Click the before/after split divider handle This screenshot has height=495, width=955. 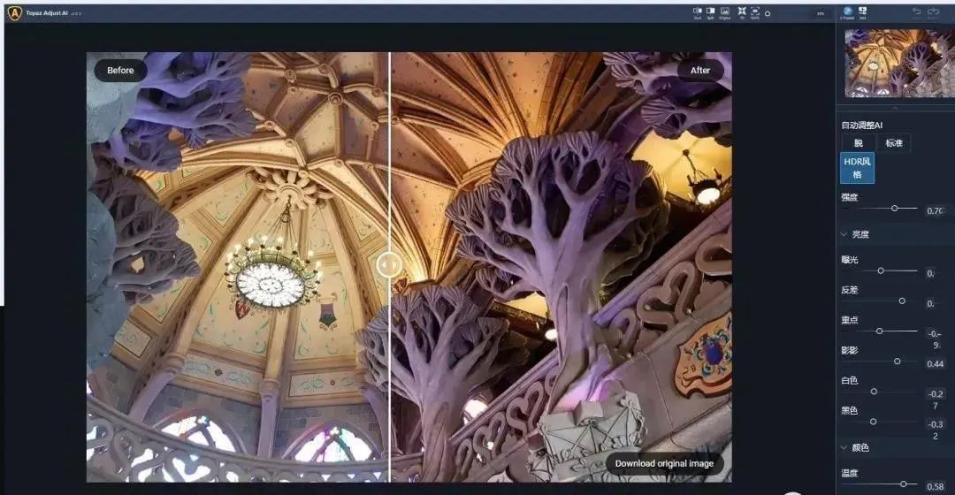(x=389, y=263)
